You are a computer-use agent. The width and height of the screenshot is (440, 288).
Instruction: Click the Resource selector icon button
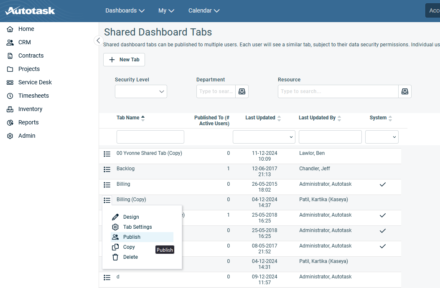tap(404, 91)
